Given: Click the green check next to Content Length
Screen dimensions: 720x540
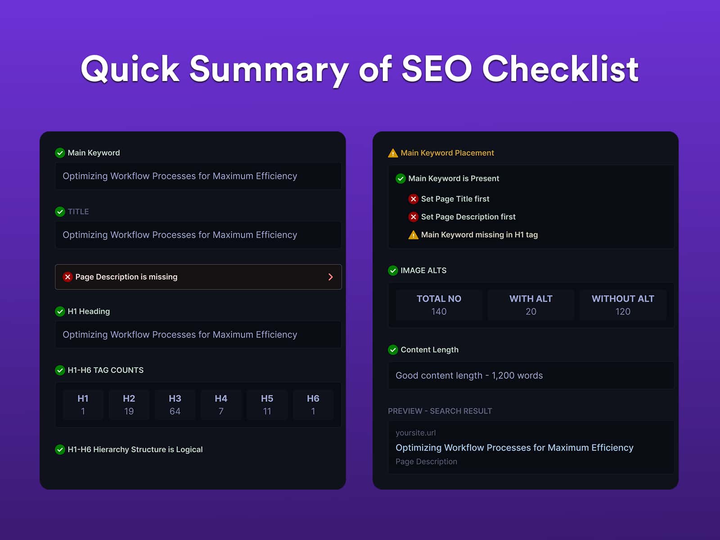Looking at the screenshot, I should click(393, 350).
